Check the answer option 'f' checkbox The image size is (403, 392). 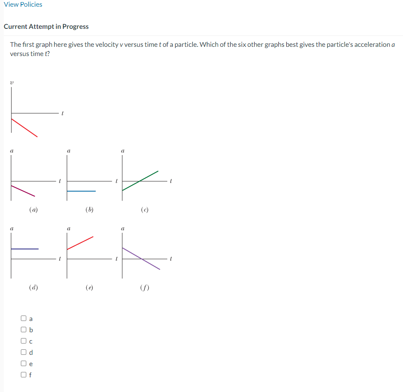(x=24, y=374)
